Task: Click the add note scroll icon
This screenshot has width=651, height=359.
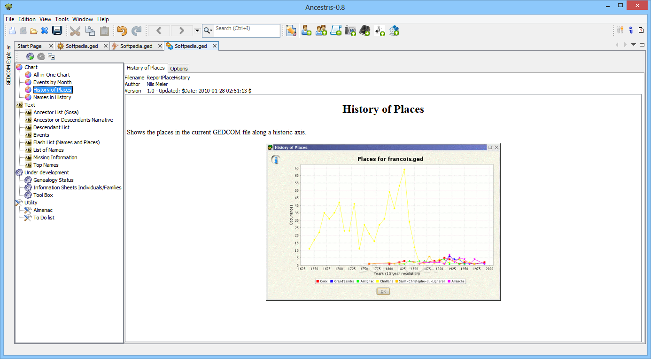Action: (336, 31)
